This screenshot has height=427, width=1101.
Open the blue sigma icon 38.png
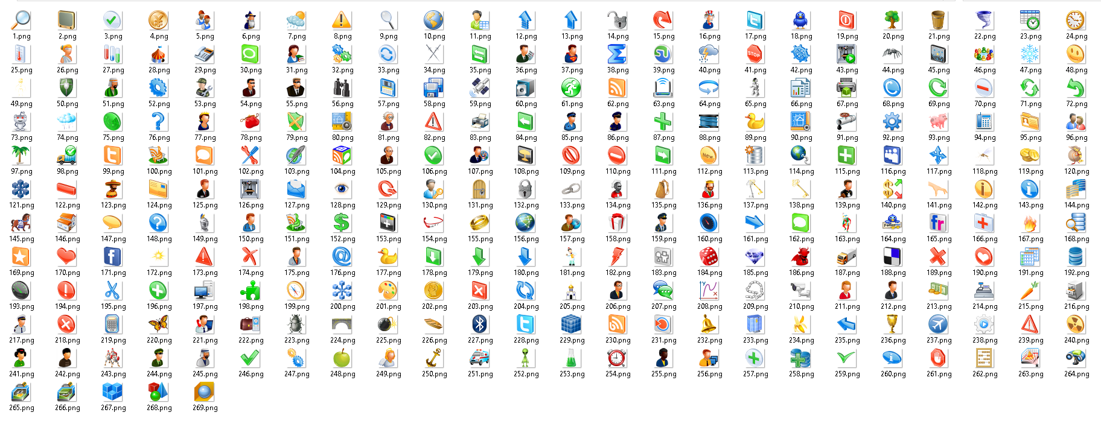pos(618,54)
